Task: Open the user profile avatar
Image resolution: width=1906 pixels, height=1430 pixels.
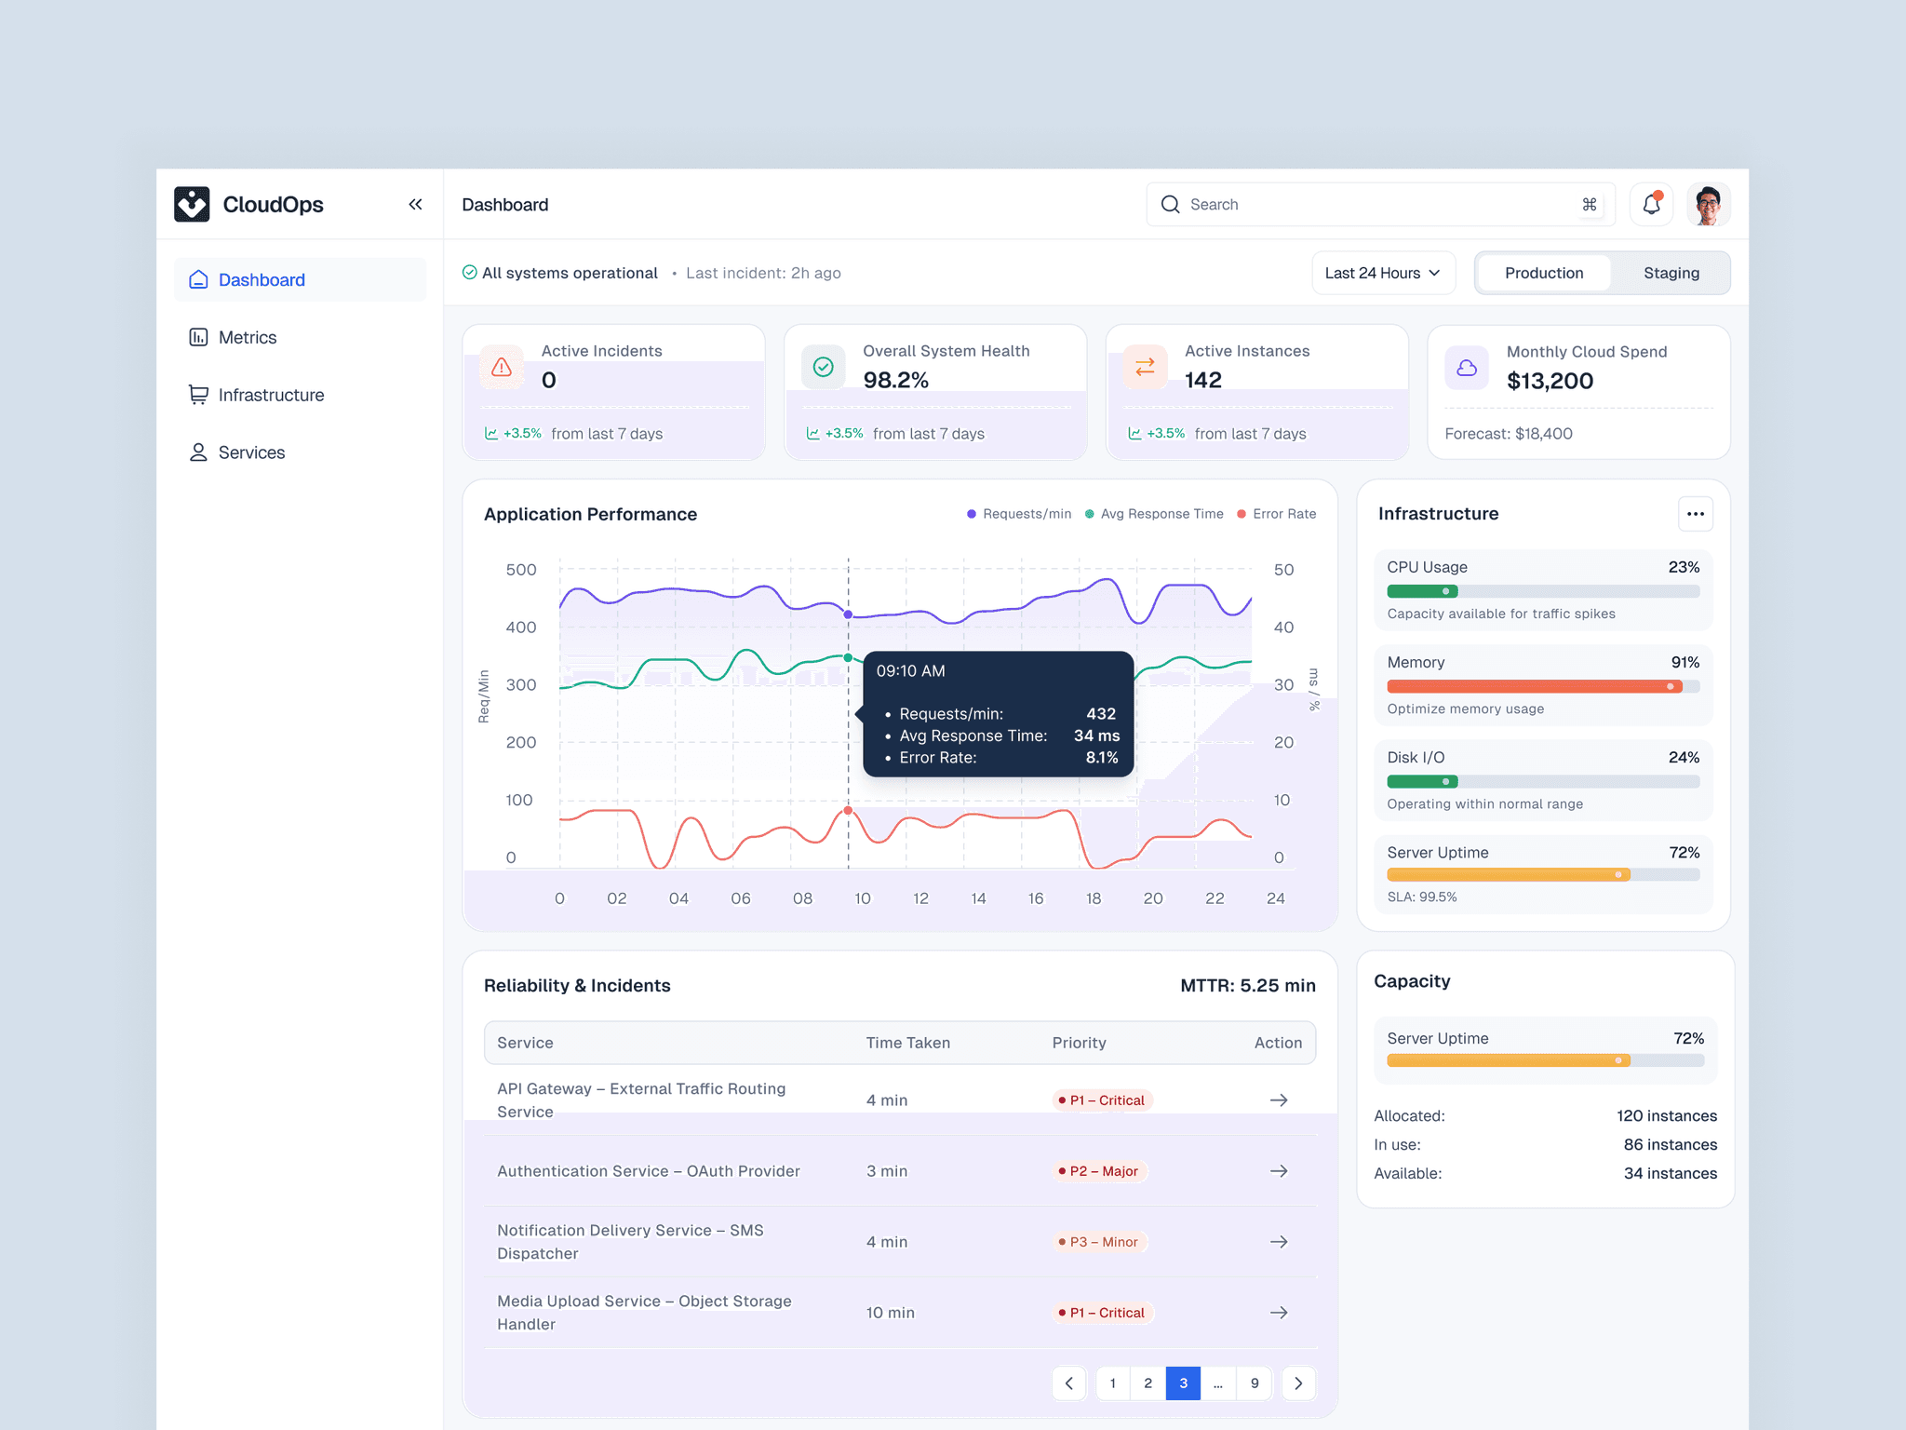Action: pos(1708,204)
